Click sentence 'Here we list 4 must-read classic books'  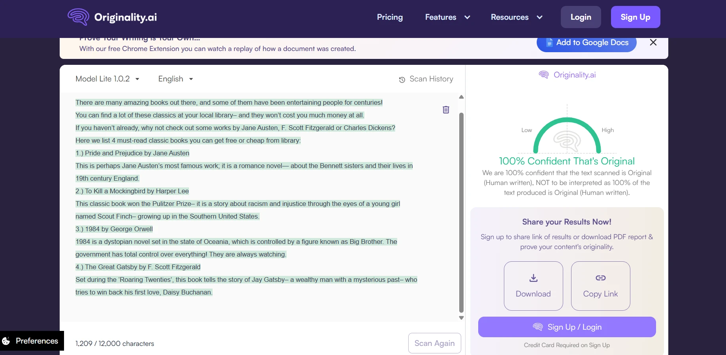[188, 140]
